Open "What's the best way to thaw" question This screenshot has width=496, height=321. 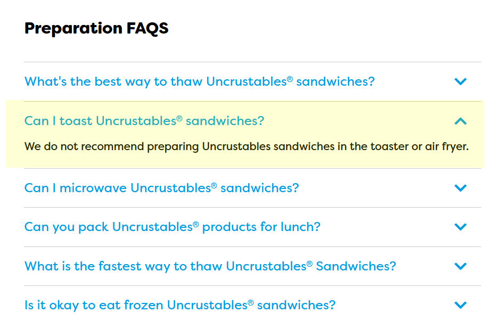pos(199,82)
